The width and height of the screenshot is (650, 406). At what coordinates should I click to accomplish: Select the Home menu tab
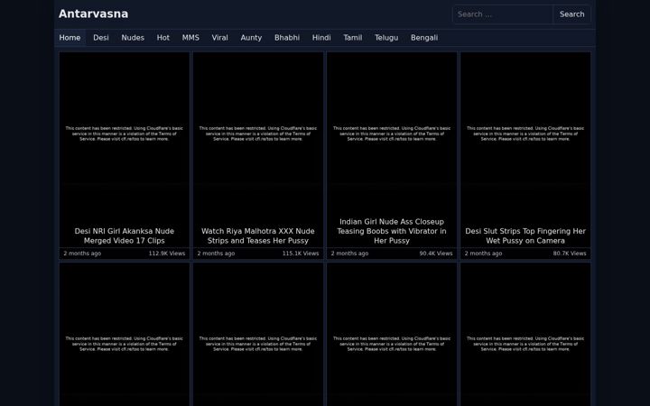(x=70, y=38)
